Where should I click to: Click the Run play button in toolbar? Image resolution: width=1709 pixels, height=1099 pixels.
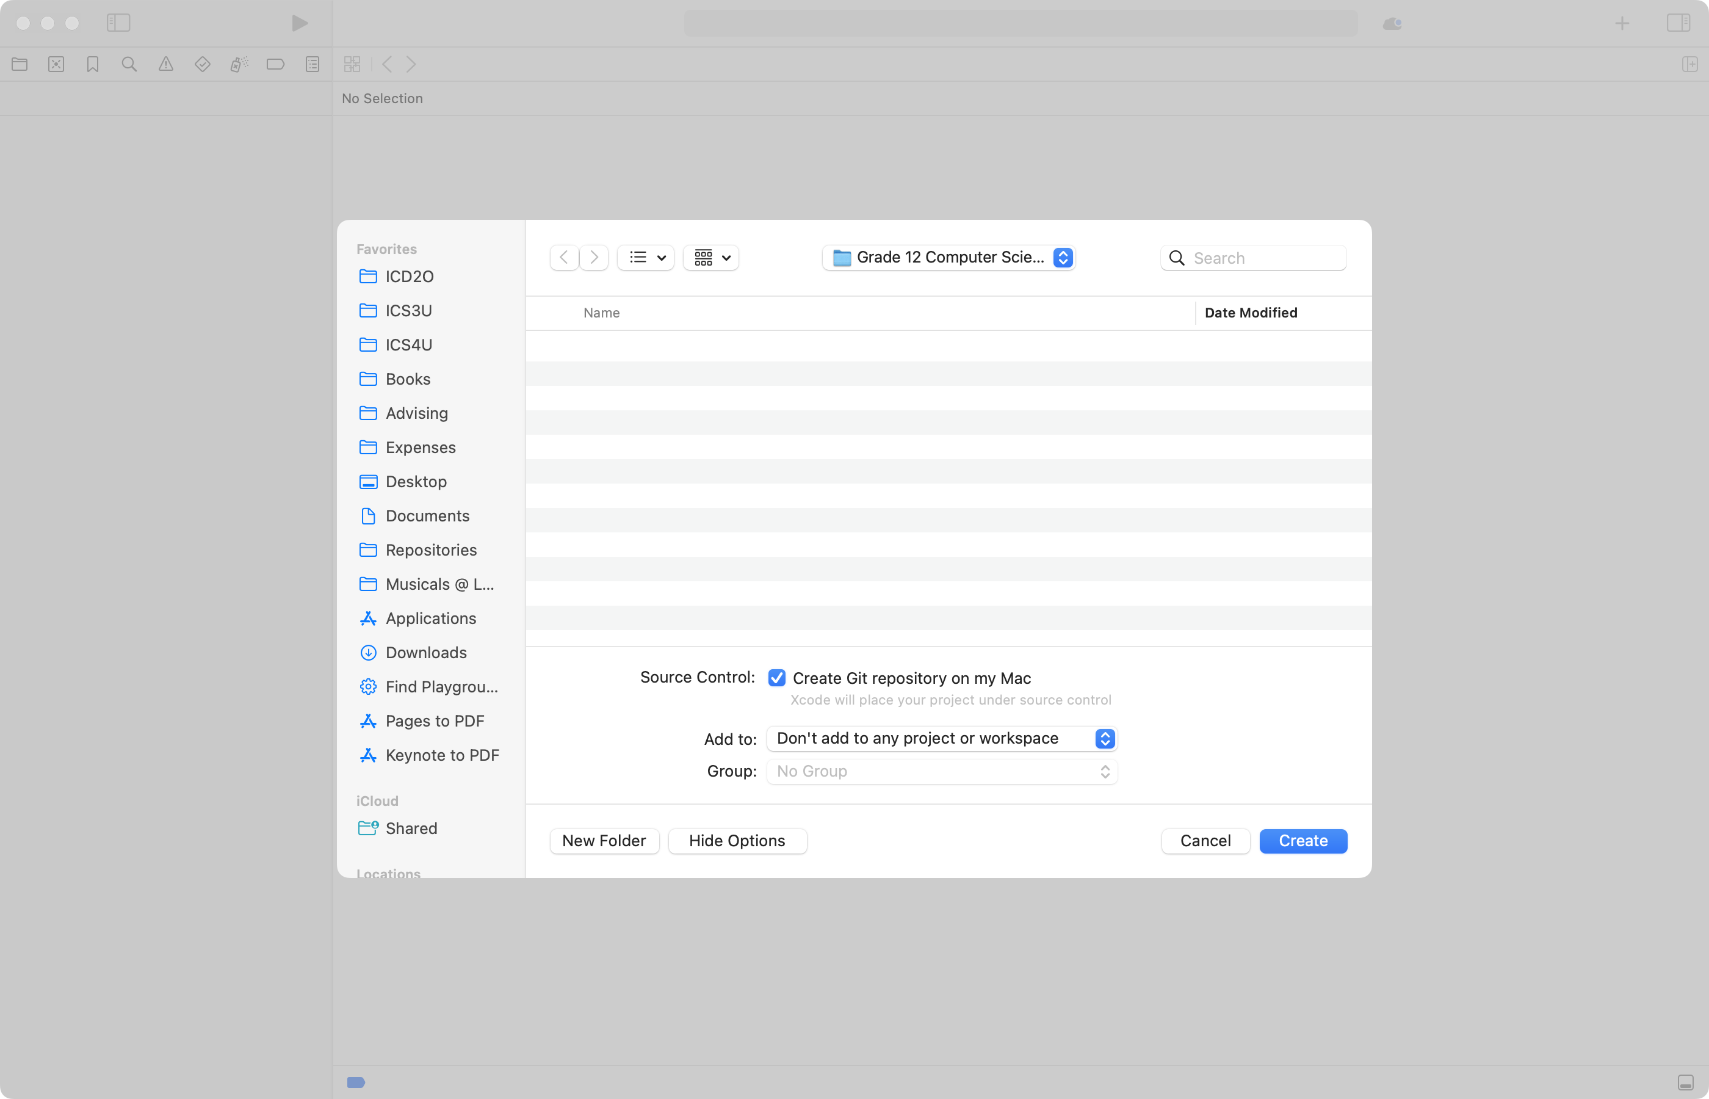pyautogui.click(x=300, y=23)
